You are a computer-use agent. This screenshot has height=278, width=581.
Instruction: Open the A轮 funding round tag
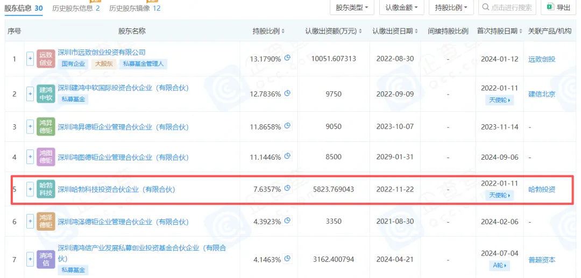pos(499,266)
